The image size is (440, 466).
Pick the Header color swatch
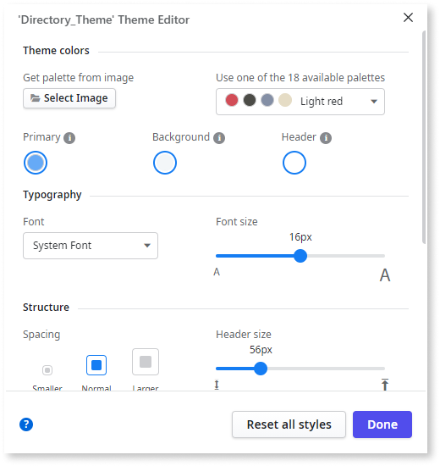click(294, 163)
